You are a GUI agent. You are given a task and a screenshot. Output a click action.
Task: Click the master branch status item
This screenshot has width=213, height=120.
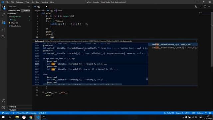coord(6,113)
